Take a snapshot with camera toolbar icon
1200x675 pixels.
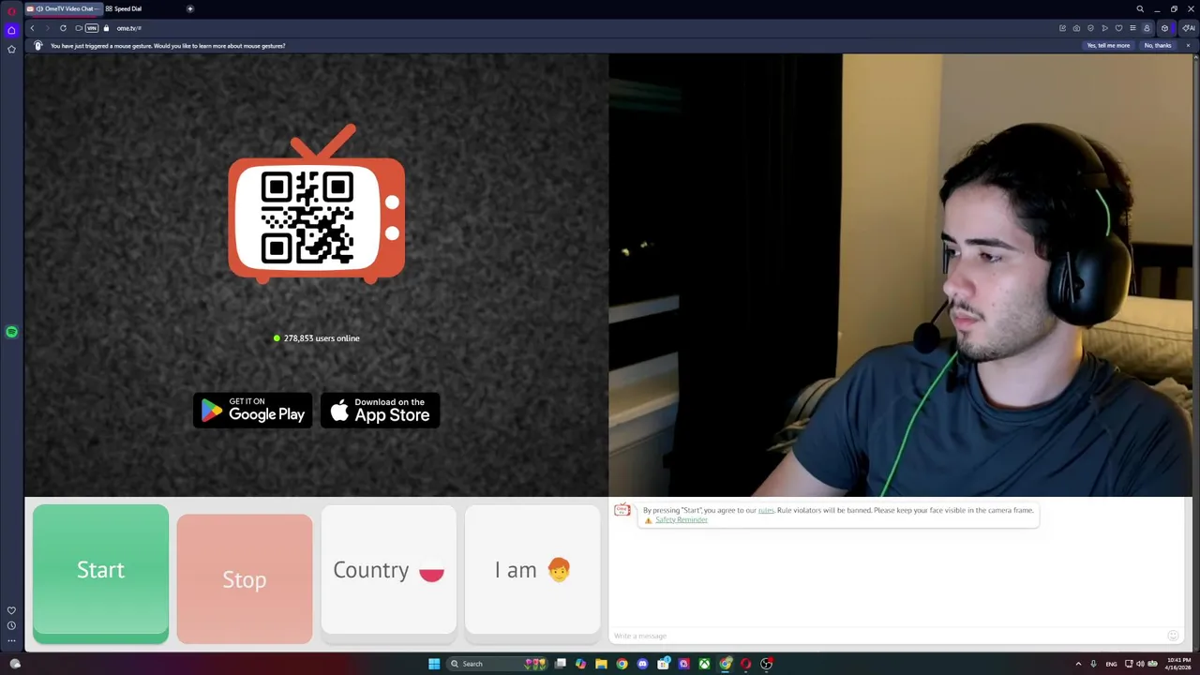[1076, 28]
